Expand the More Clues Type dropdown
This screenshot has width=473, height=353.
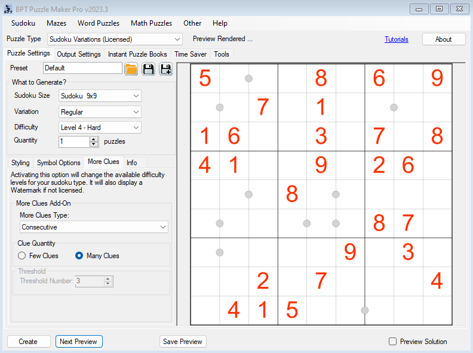(94, 227)
